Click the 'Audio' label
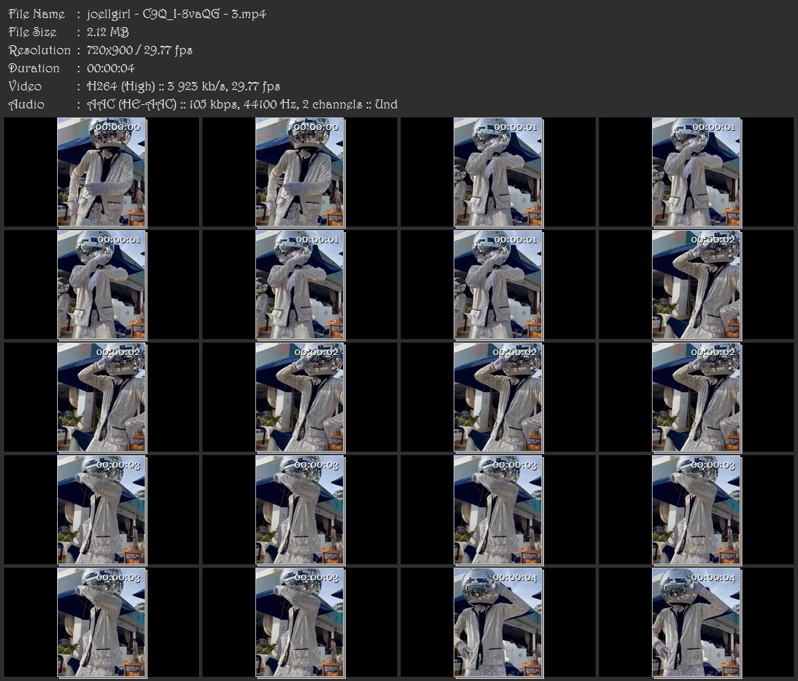Screen dimensions: 798x681 (x=26, y=105)
